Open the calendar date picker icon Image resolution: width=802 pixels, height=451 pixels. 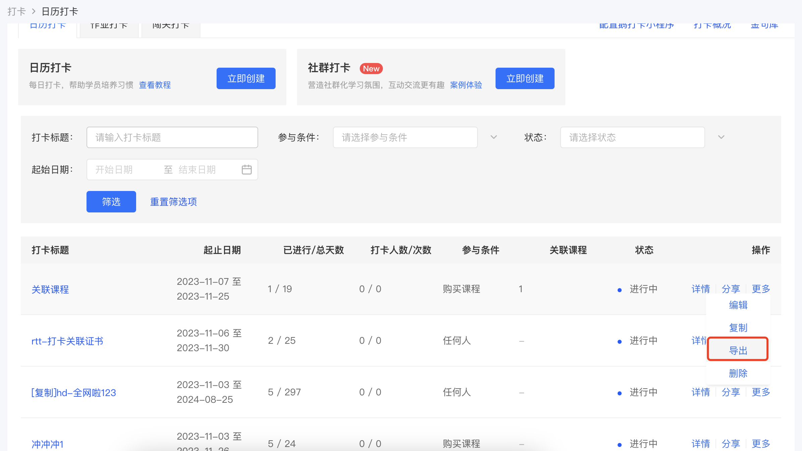246,170
